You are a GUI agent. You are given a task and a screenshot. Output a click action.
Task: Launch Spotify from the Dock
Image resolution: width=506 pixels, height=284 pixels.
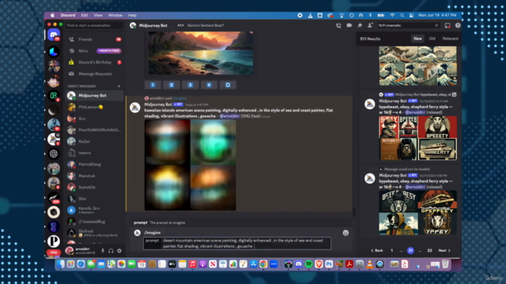[309, 264]
